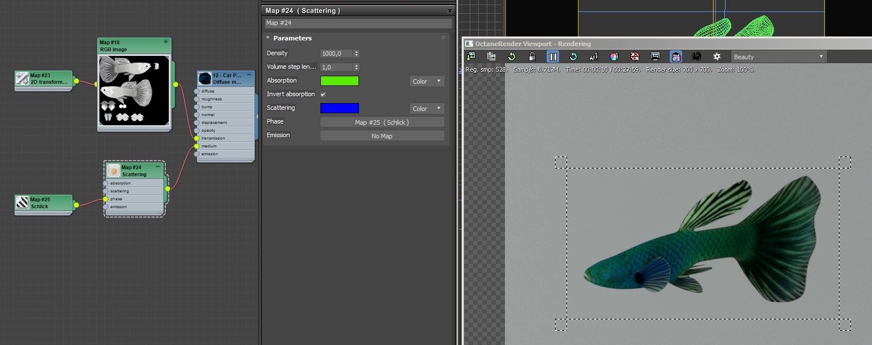The height and width of the screenshot is (345, 872).
Task: Collapse the 12 - Car P... material node
Action: 249,75
